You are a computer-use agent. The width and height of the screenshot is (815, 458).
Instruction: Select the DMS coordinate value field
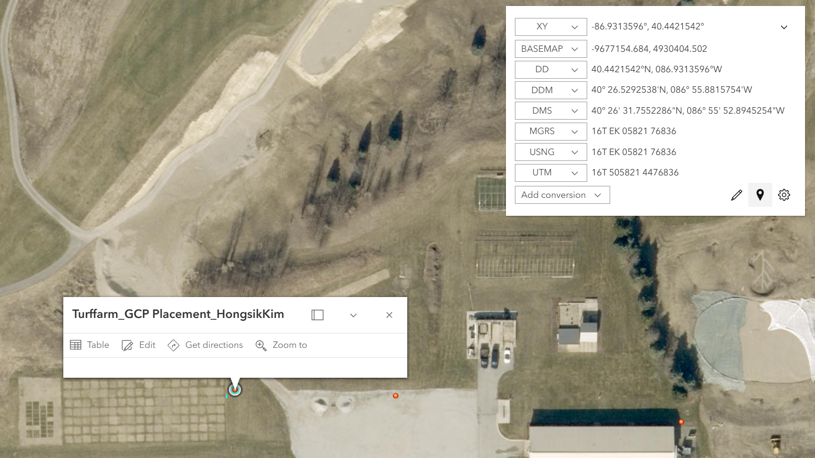[688, 111]
